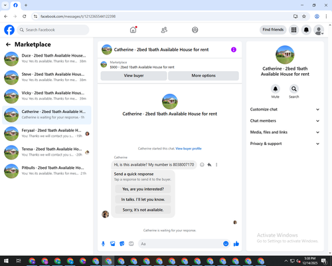Open Pitbulls conversation in Marketplace list

coord(46,171)
